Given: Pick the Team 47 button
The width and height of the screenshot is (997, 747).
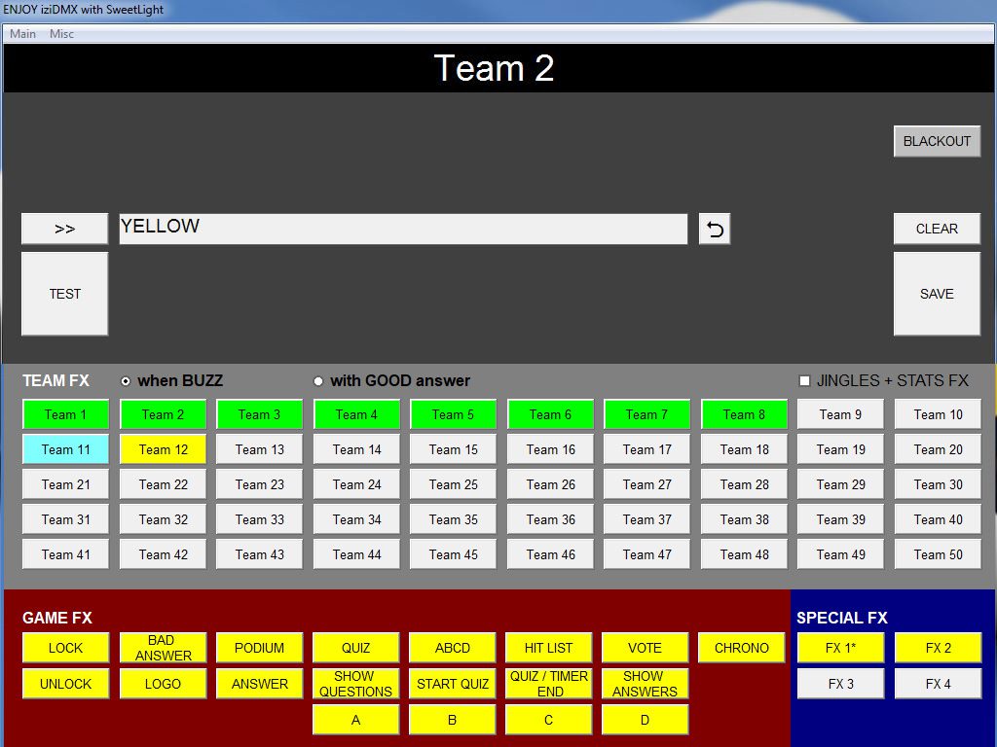Looking at the screenshot, I should pyautogui.click(x=646, y=553).
